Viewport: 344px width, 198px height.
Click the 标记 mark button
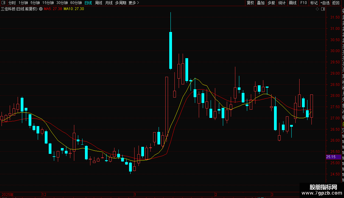(314, 3)
